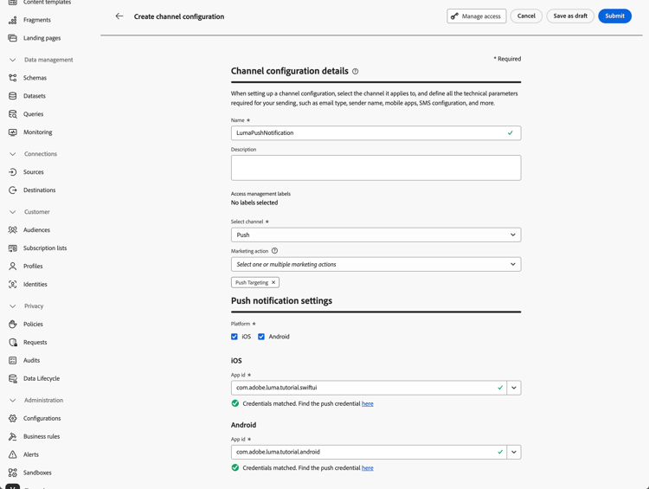Screen dimensions: 649x489
Task: Click the Submit button
Action: pyautogui.click(x=614, y=16)
